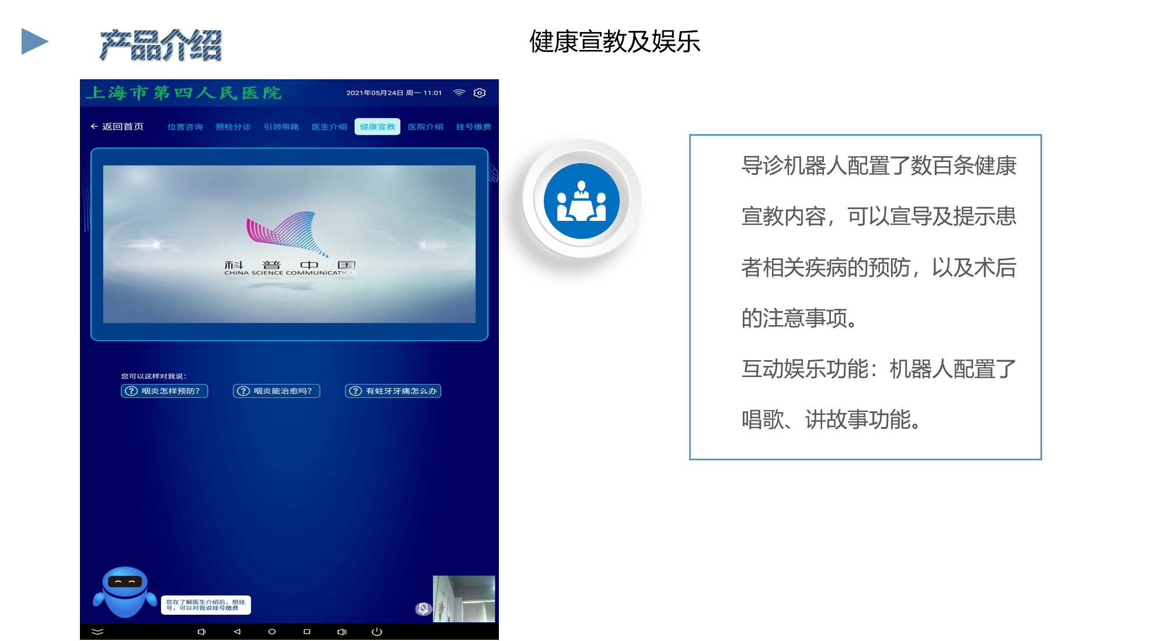Click the blue robot assistant avatar
1160x641 pixels.
click(x=124, y=592)
